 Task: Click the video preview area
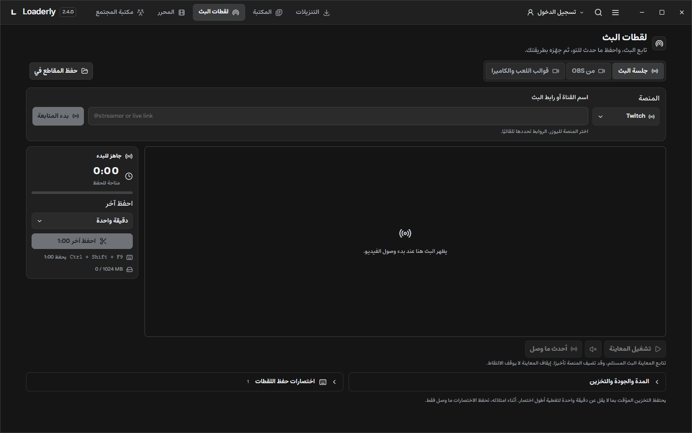coord(405,242)
